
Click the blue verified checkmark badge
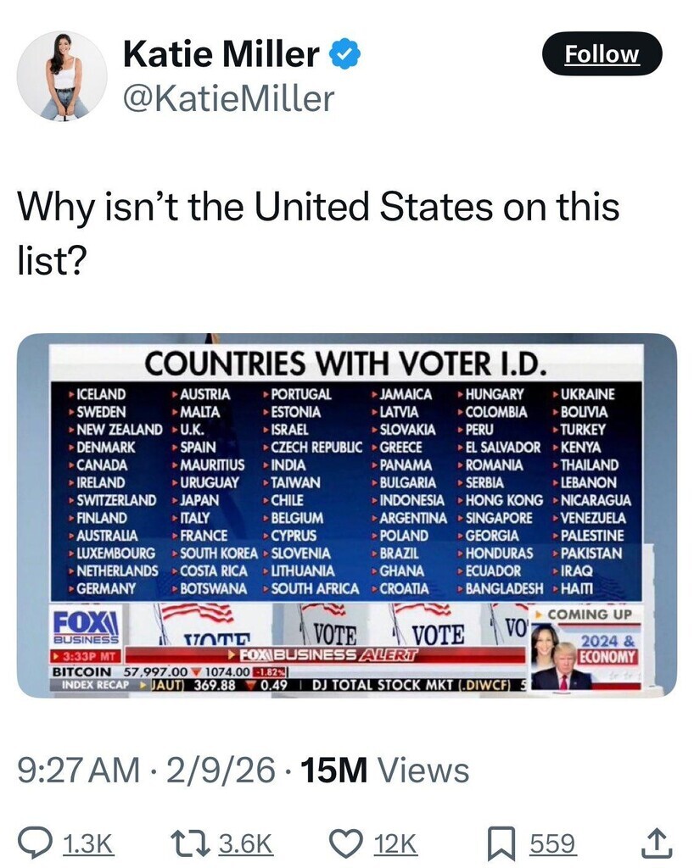[x=345, y=55]
